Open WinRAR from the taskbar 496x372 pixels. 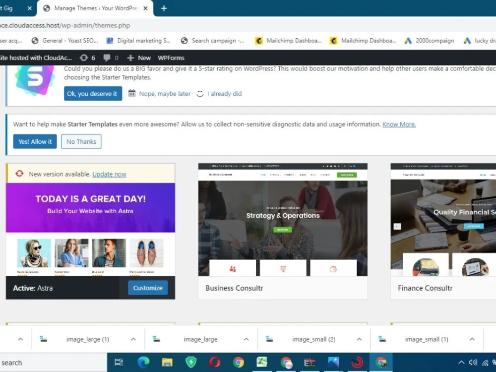310,362
